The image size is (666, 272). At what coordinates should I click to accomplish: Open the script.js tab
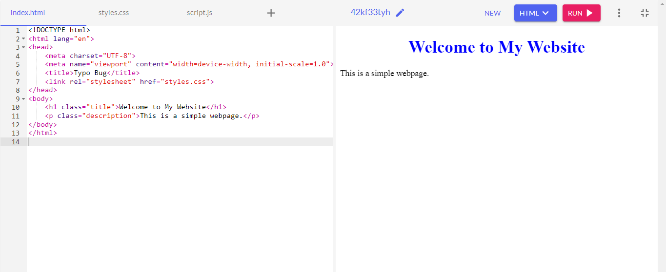click(200, 13)
